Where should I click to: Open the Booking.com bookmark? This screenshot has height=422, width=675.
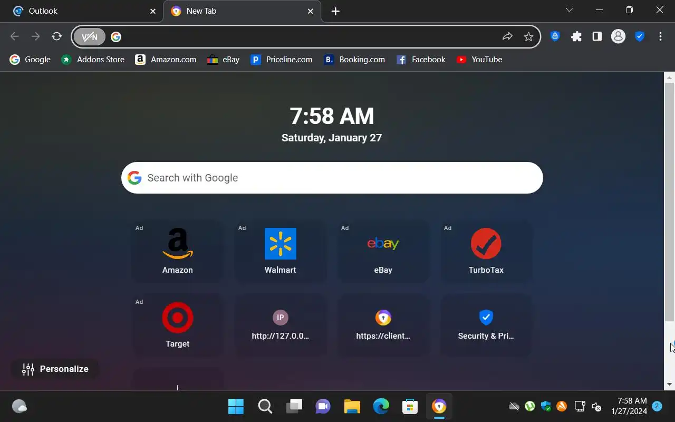354,60
